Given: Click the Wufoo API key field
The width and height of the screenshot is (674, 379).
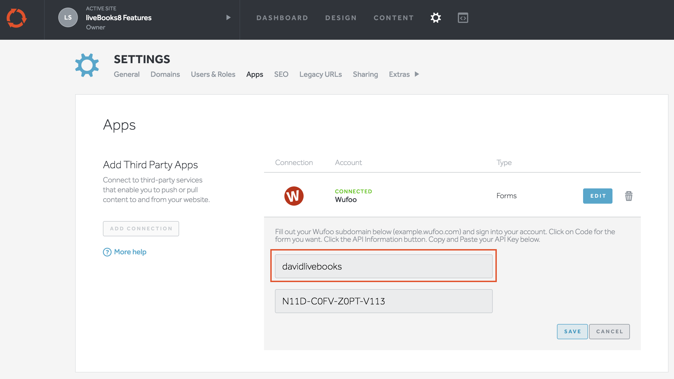Looking at the screenshot, I should click(383, 301).
